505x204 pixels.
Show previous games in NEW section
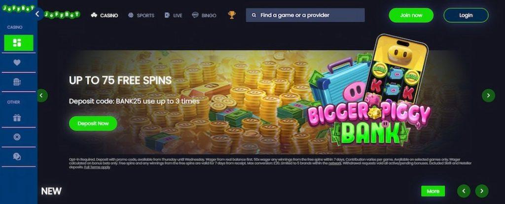pyautogui.click(x=464, y=191)
